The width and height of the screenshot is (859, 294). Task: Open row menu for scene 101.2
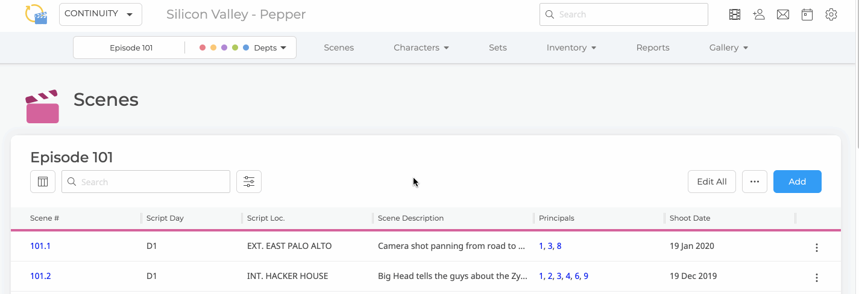817,278
